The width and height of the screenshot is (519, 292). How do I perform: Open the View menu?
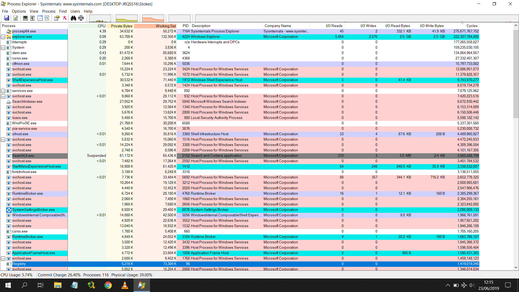pos(34,11)
